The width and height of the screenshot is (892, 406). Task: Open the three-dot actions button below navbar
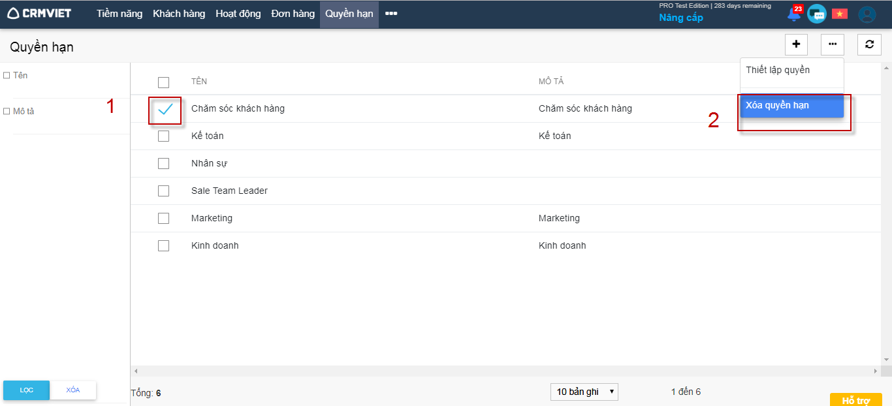click(x=832, y=44)
